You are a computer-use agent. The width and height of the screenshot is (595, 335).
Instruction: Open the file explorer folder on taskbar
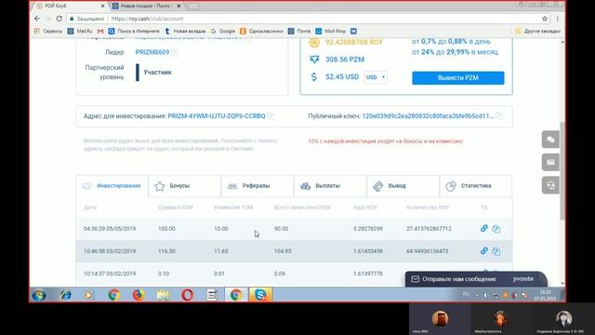pyautogui.click(x=164, y=295)
